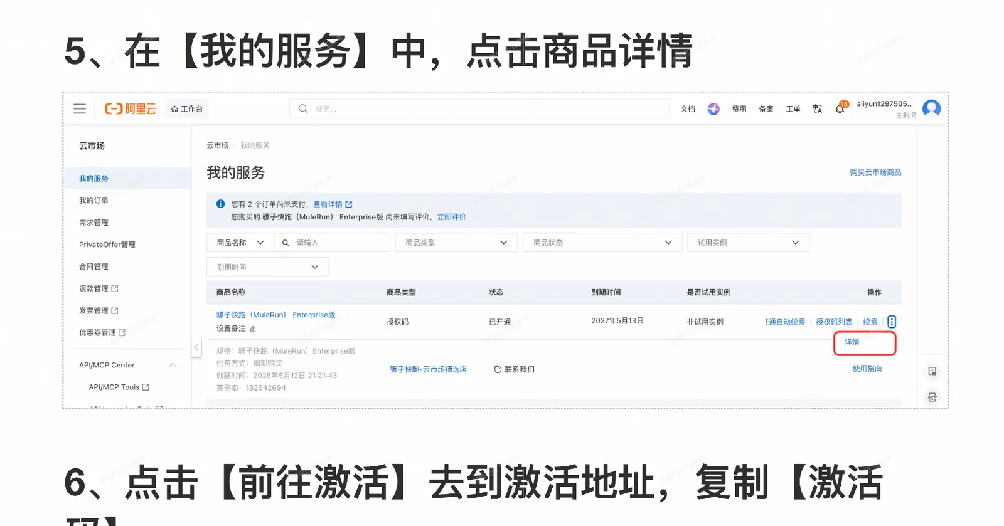
Task: Click the 2027年5月13日 expiry date cell
Action: 617,321
